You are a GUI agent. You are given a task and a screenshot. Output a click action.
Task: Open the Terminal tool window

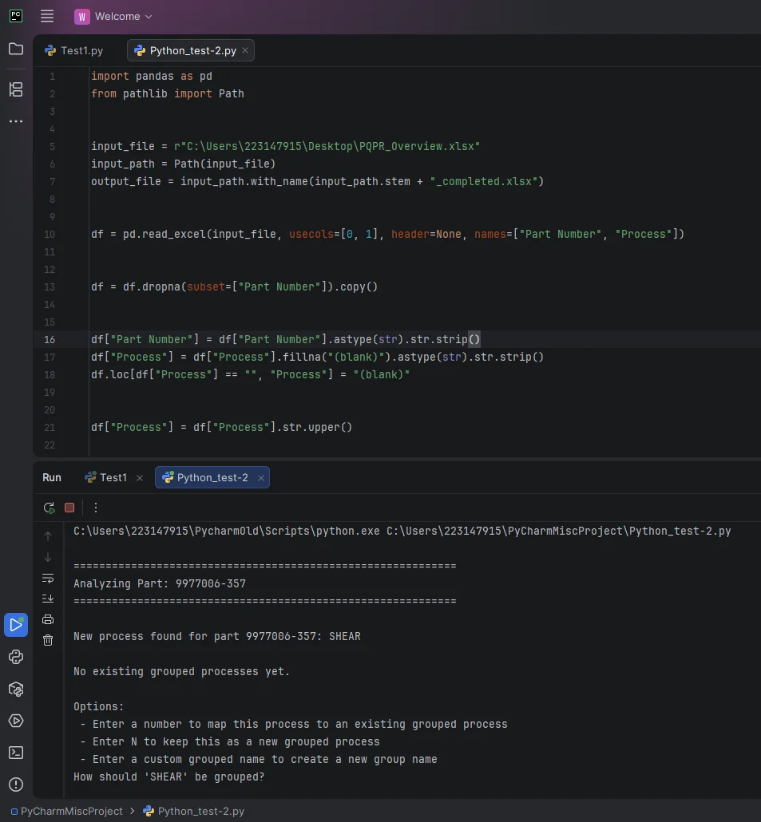point(16,753)
